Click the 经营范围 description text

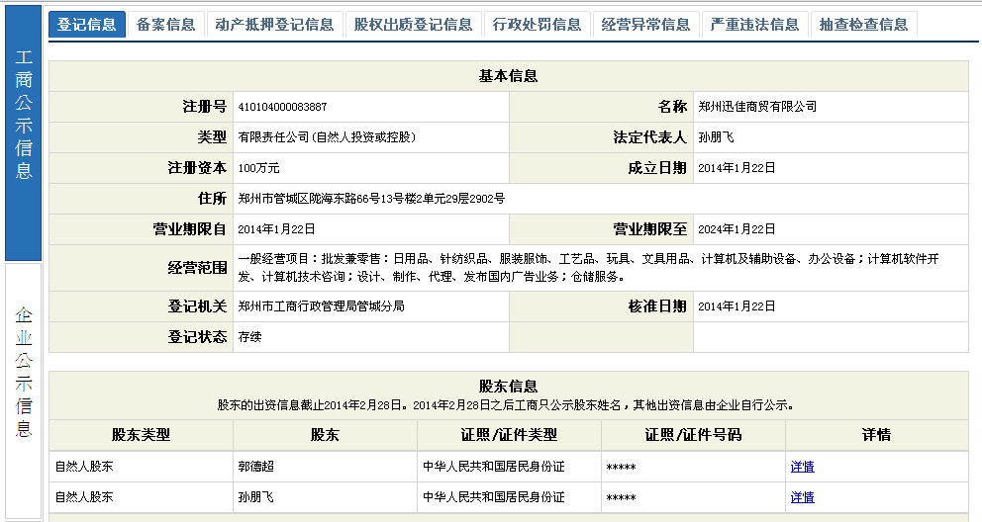[588, 268]
